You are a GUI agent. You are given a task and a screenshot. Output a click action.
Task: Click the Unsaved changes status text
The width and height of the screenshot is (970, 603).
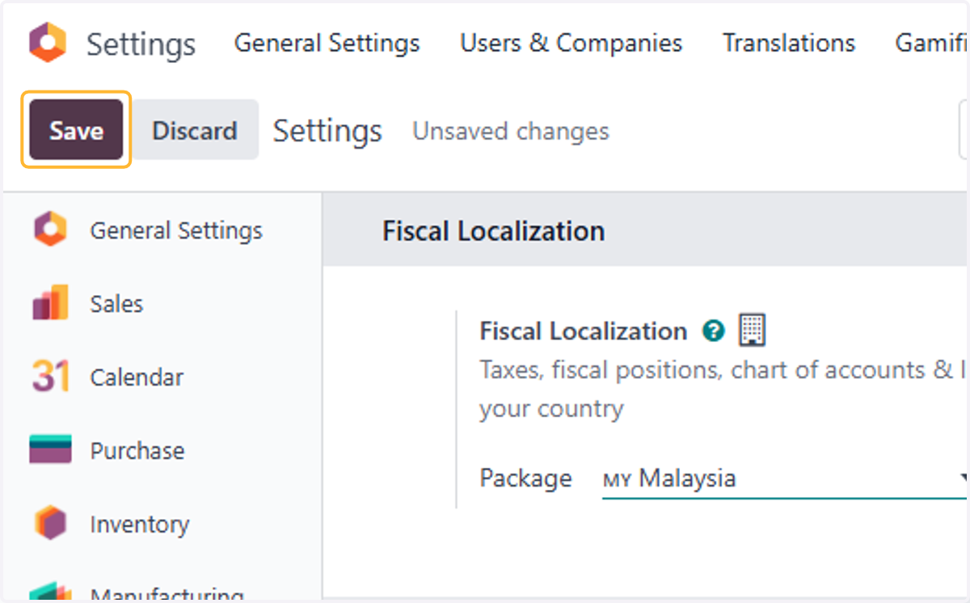[x=511, y=131]
